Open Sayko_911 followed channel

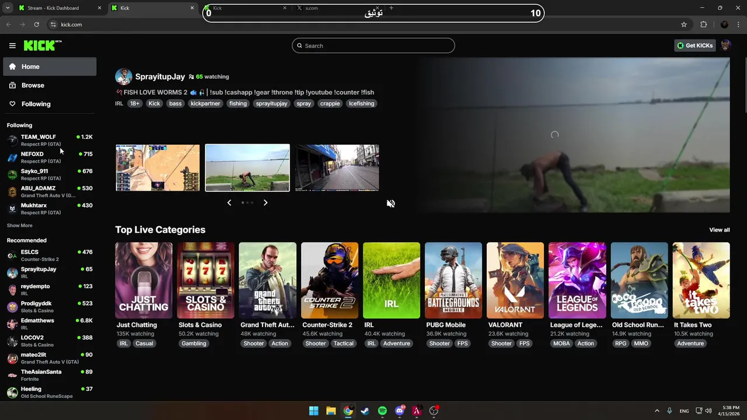pos(50,174)
